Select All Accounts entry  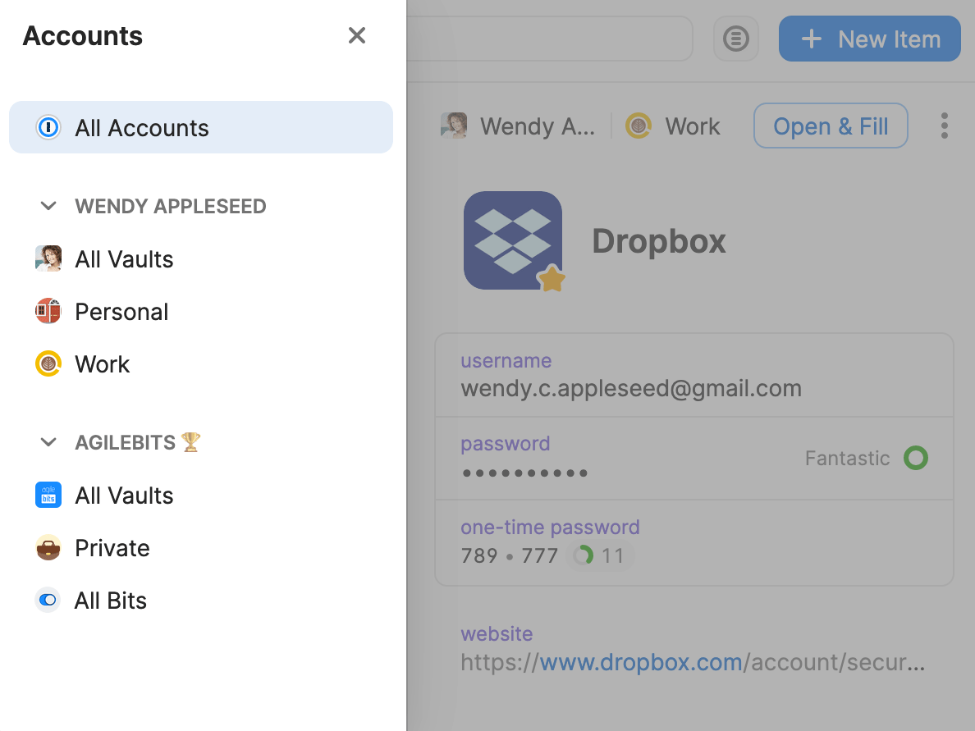(201, 127)
